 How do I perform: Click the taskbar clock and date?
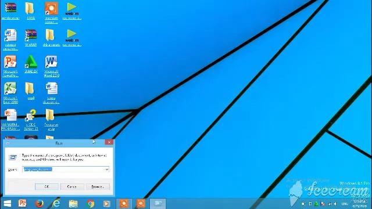coord(360,204)
